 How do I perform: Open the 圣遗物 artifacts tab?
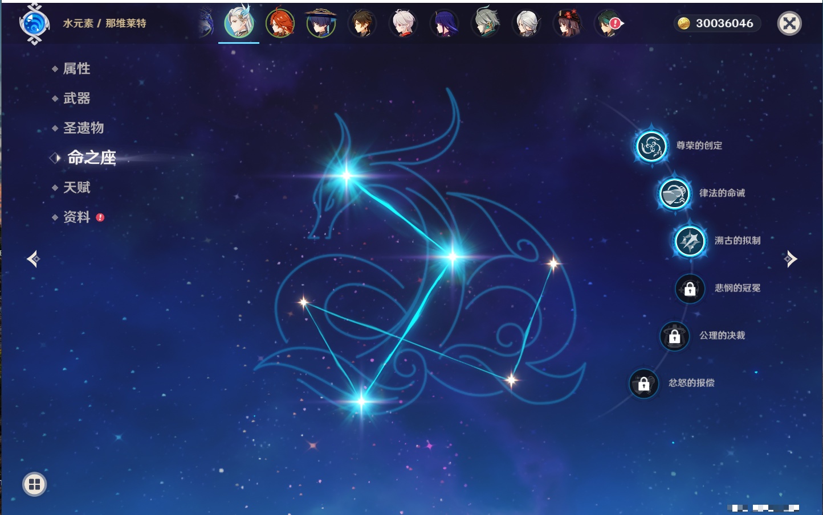[x=83, y=128]
